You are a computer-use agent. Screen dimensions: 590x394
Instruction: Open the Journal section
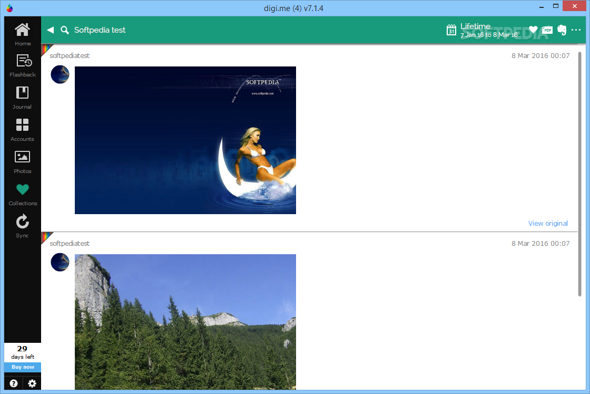coord(23,98)
